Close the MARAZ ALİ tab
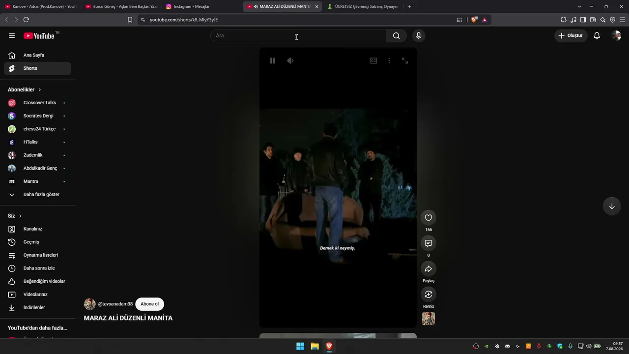629x354 pixels. pyautogui.click(x=316, y=6)
